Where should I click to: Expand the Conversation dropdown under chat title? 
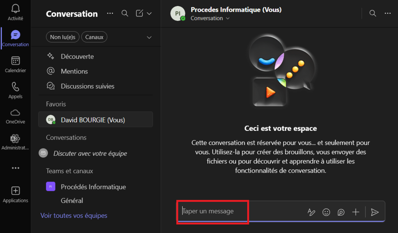click(228, 18)
